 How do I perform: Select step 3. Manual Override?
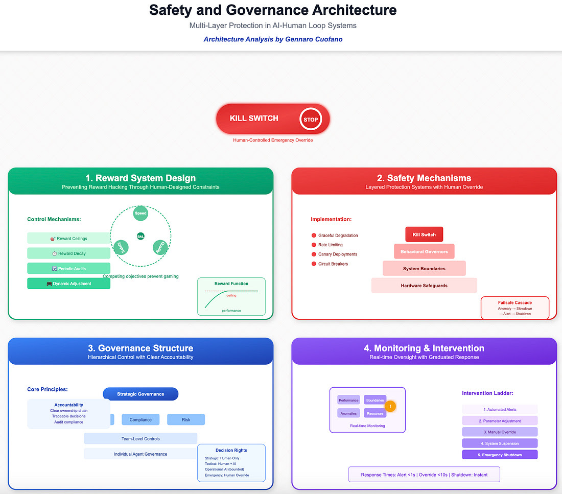tap(500, 432)
